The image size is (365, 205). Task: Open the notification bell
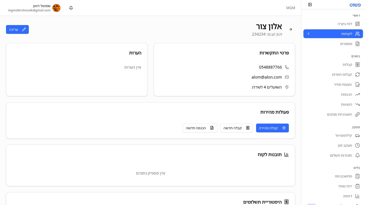coord(71,8)
